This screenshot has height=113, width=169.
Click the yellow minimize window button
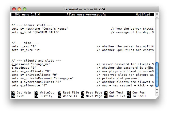19,9
